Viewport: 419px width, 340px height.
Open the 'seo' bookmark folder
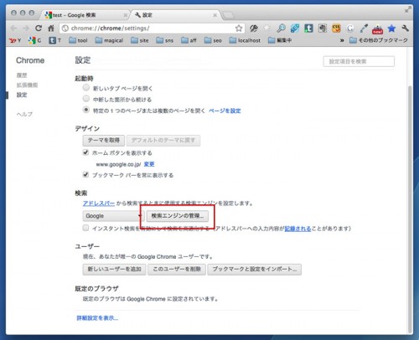click(213, 40)
